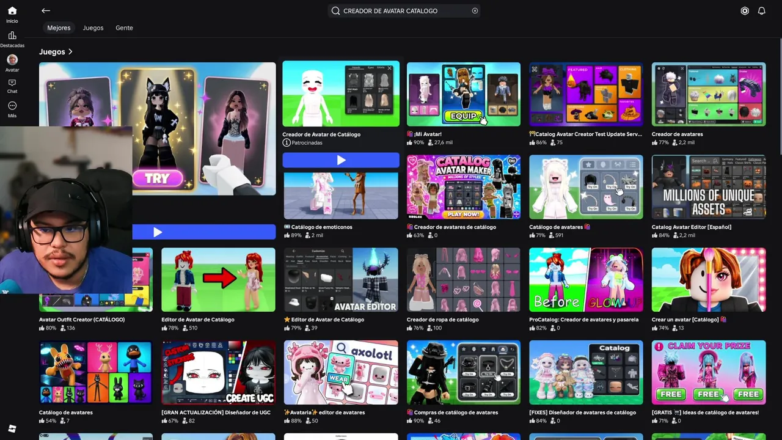The image size is (782, 440).
Task: Go to Inicio home in the sidebar
Action: pos(12,15)
